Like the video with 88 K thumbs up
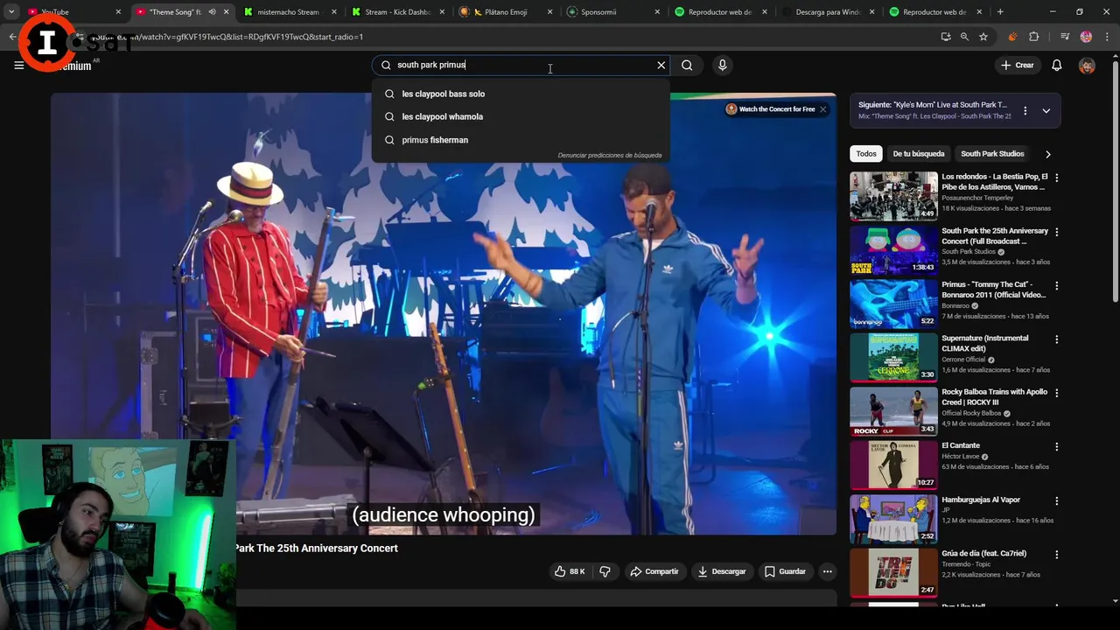 point(569,571)
